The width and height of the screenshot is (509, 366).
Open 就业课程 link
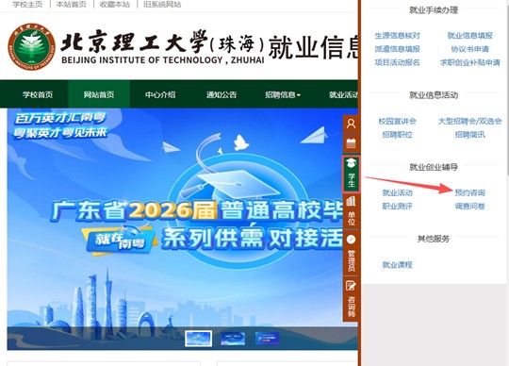click(397, 265)
